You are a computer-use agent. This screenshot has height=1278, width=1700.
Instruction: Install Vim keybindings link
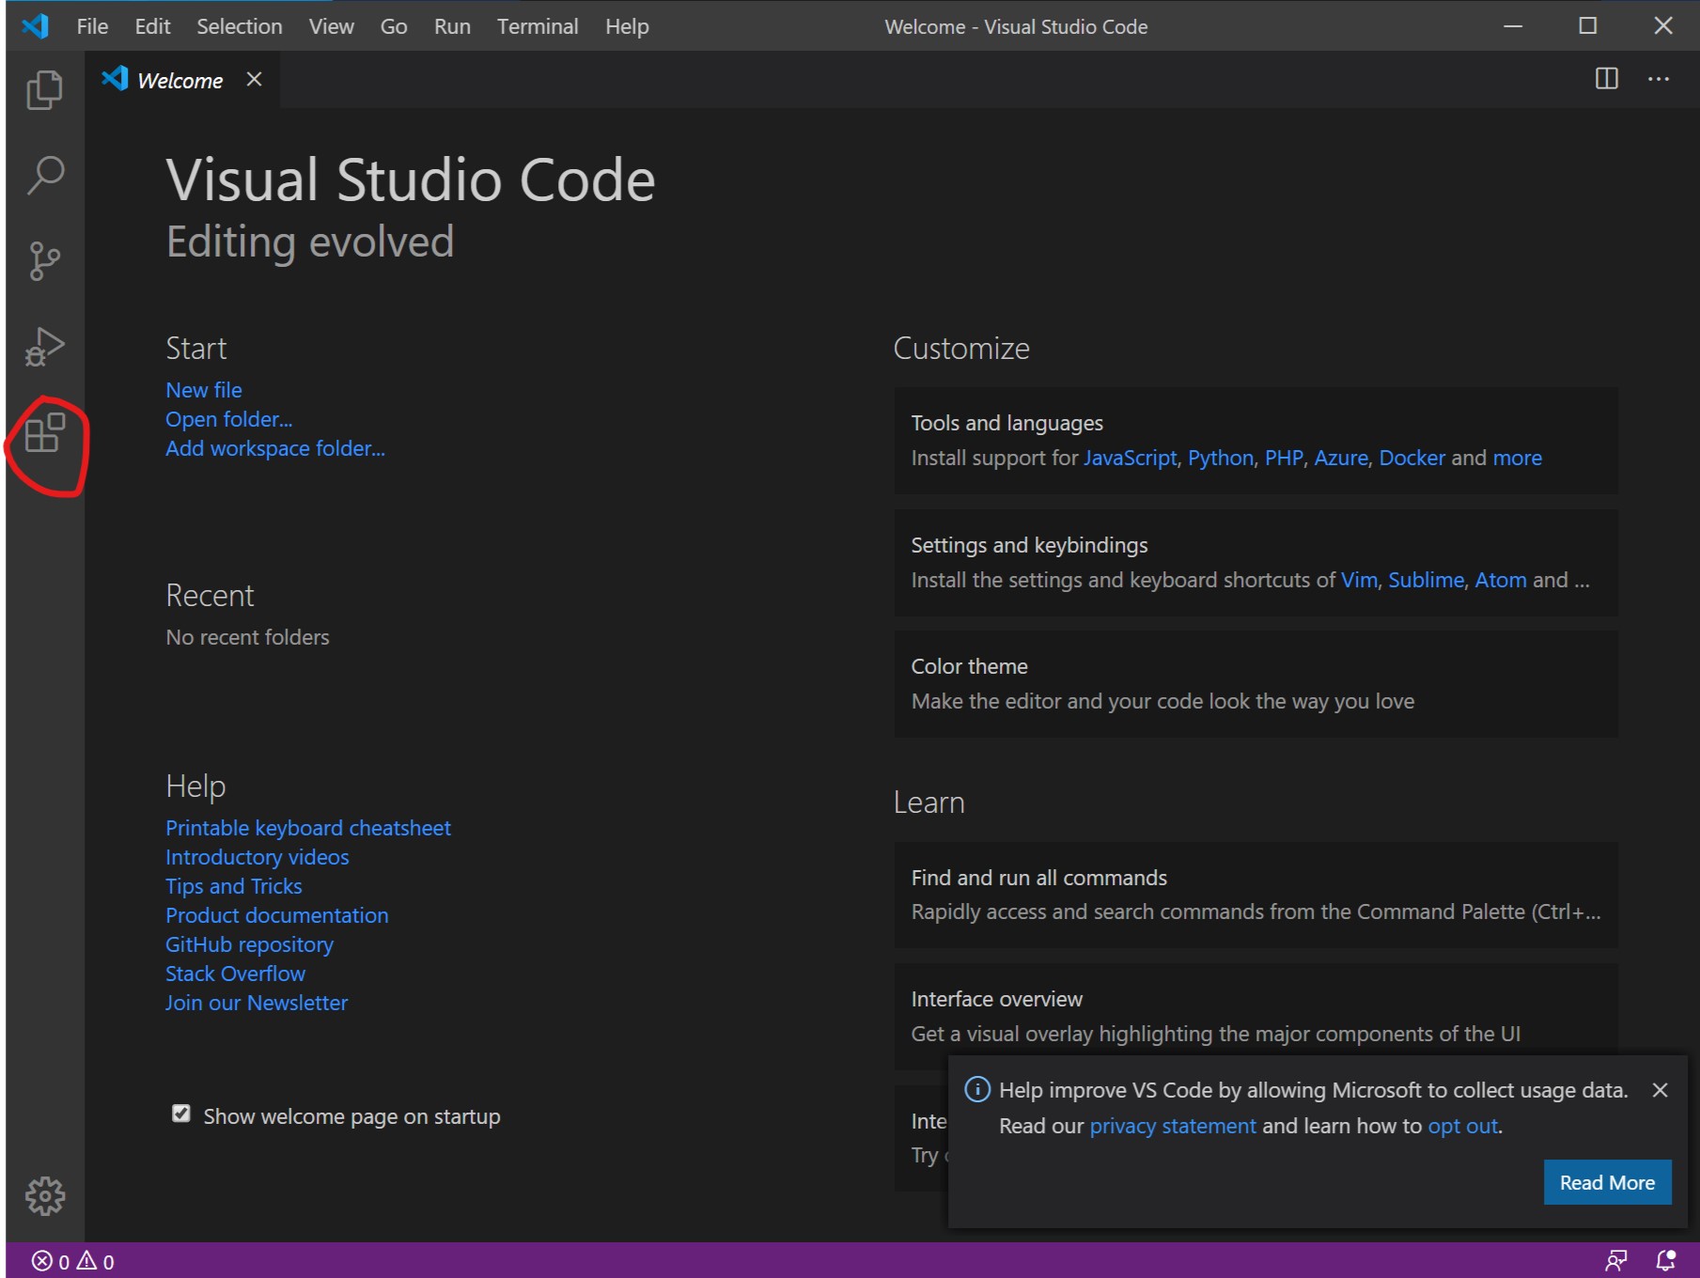(x=1359, y=580)
